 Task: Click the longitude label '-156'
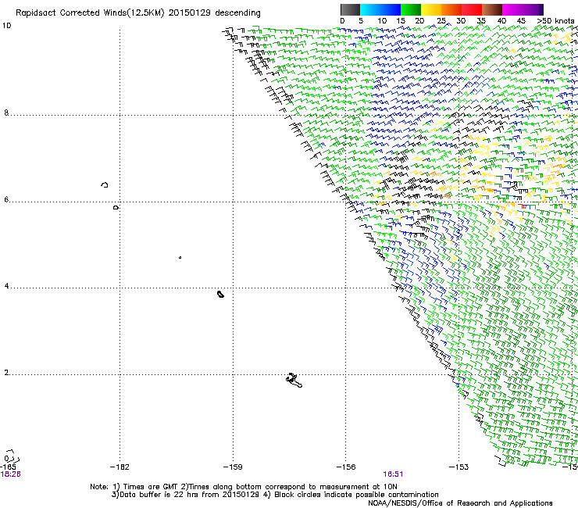click(x=346, y=467)
